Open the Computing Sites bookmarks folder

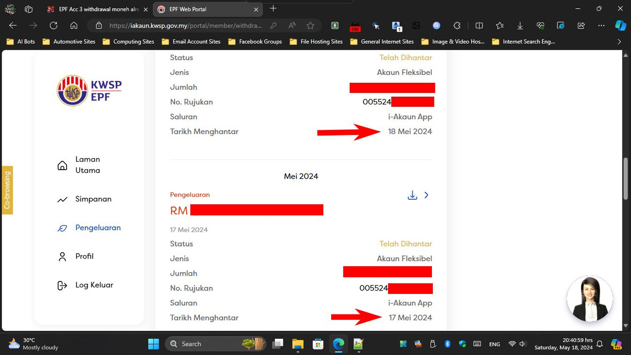click(x=128, y=41)
